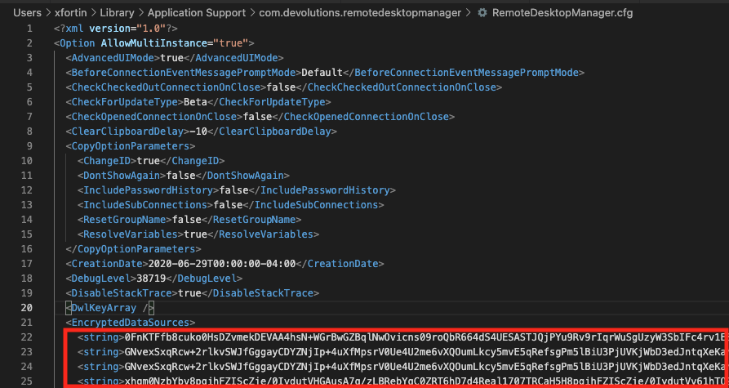Click the DebugLevel 38719 value
Viewport: 729px width, 388px height.
point(157,279)
